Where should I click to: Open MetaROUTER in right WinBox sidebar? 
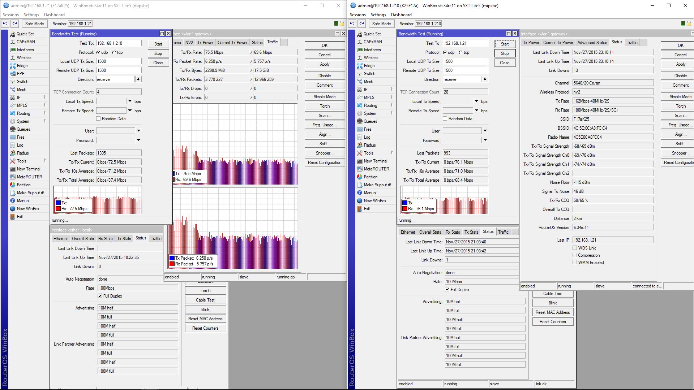[376, 169]
